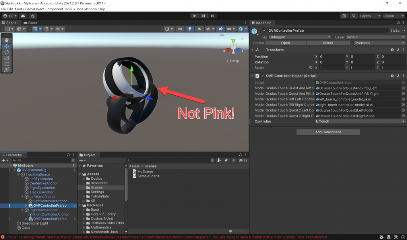Click the Add Component button
Viewport: 407px width, 240px height.
pos(328,132)
